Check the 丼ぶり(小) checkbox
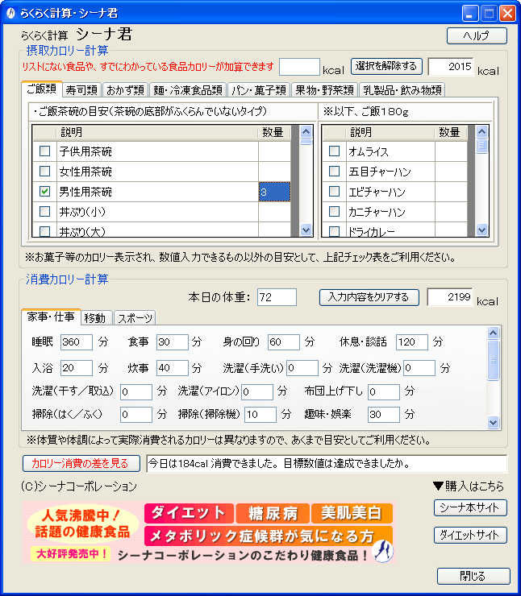This screenshot has height=596, width=521. tap(45, 211)
